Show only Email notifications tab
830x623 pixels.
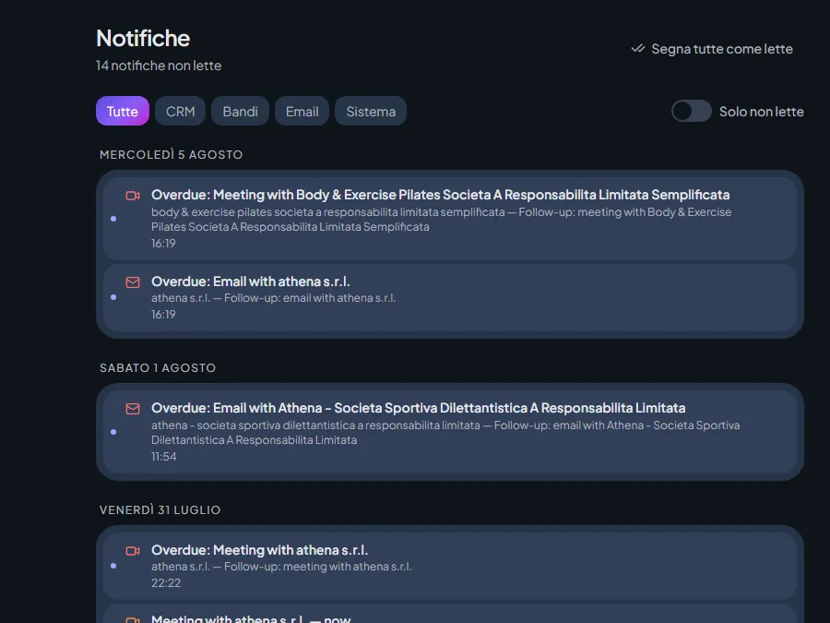302,112
